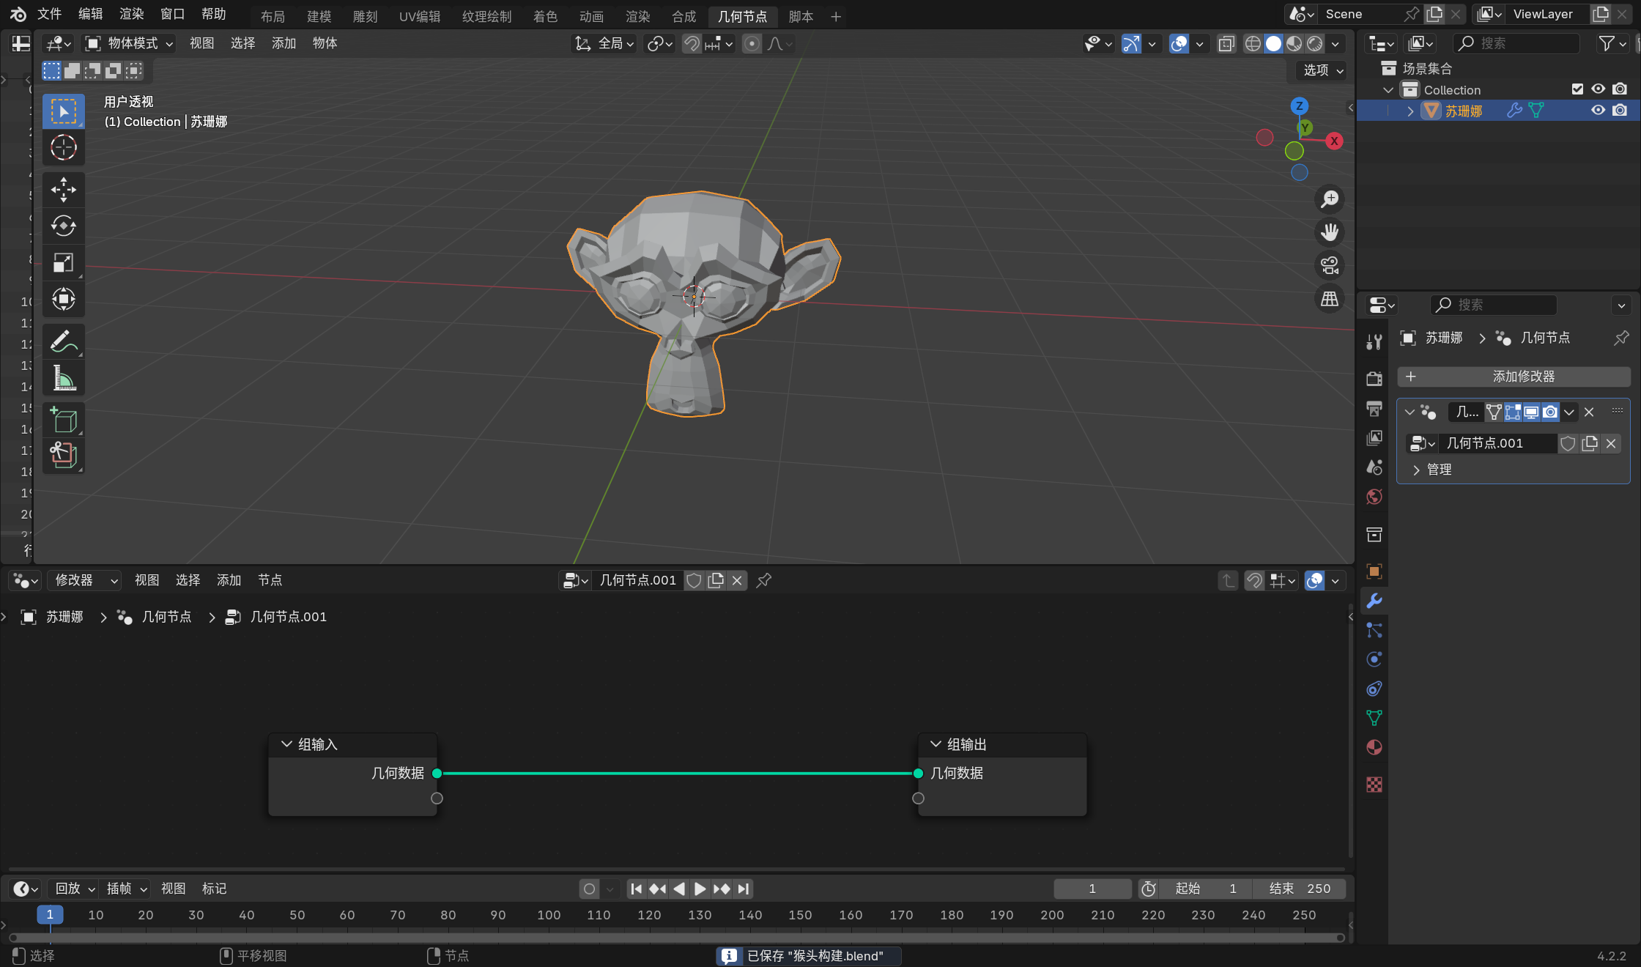Open the 编辑 menu
Image resolution: width=1641 pixels, height=967 pixels.
tap(91, 14)
